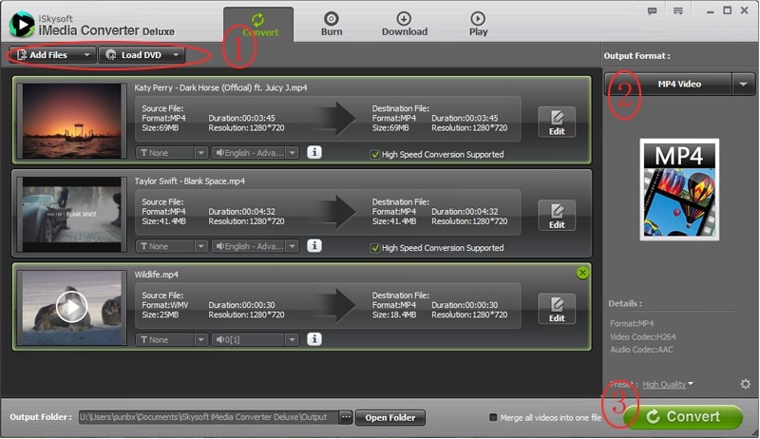Screen dimensions: 760x439
Task: Click the MP4 format preview image
Action: pos(679,189)
